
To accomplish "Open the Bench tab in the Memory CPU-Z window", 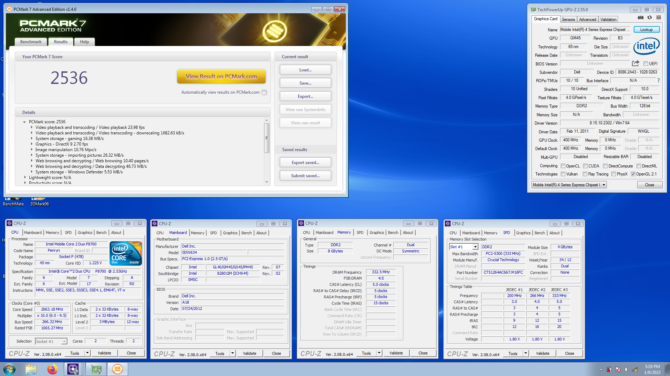I will coord(393,233).
